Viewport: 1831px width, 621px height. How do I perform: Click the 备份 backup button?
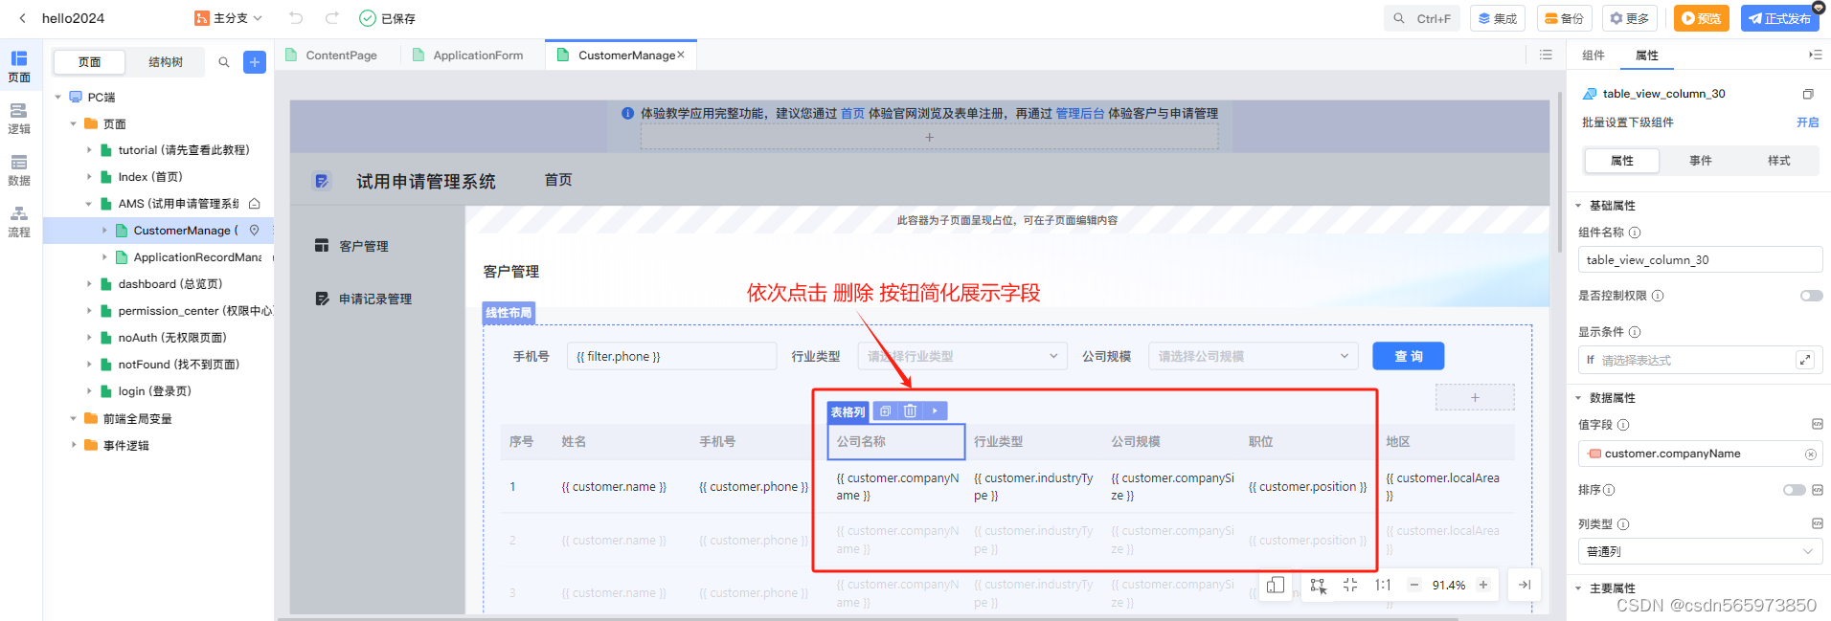pos(1564,18)
